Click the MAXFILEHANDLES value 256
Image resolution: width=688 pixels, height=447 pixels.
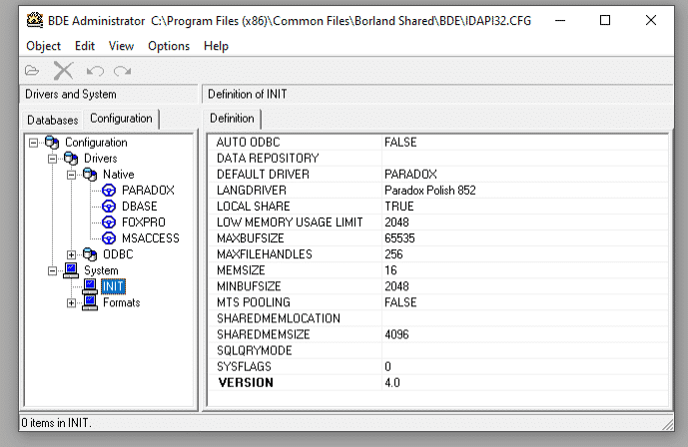(x=393, y=254)
